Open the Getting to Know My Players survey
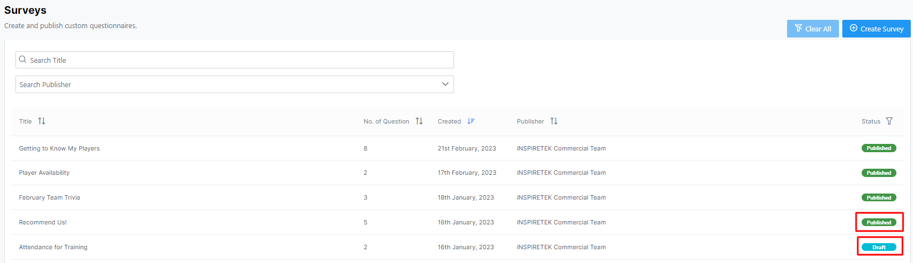 (59, 148)
